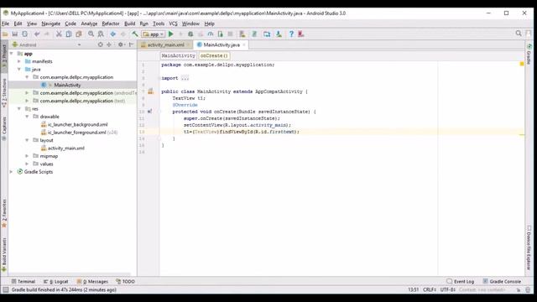Open the Event Log button
537x302 pixels.
[461, 282]
